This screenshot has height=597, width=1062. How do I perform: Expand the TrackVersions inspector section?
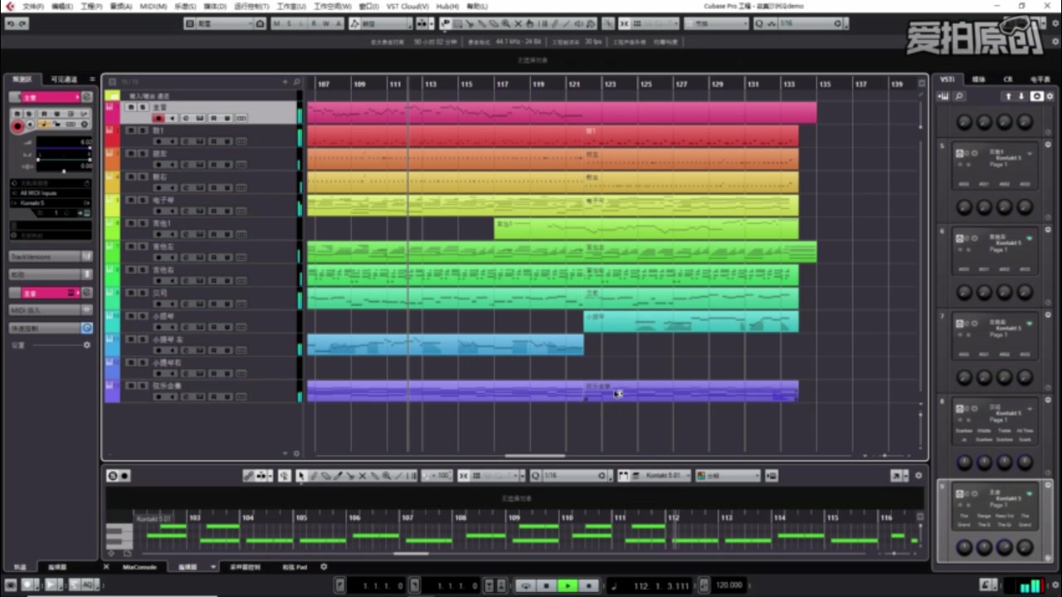(50, 257)
